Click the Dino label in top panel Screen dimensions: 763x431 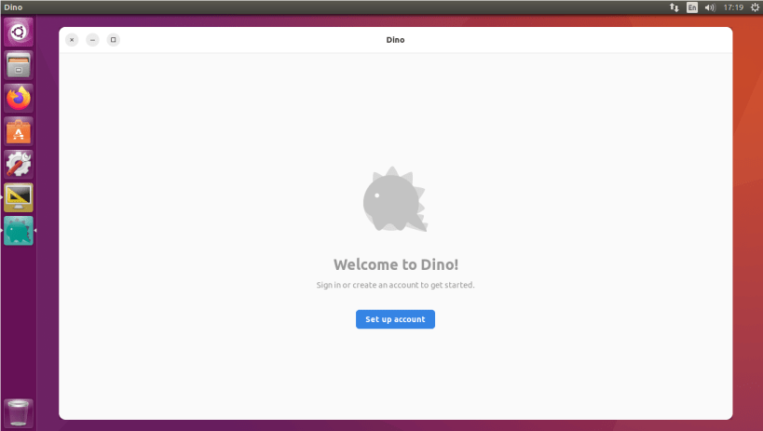[x=13, y=7]
